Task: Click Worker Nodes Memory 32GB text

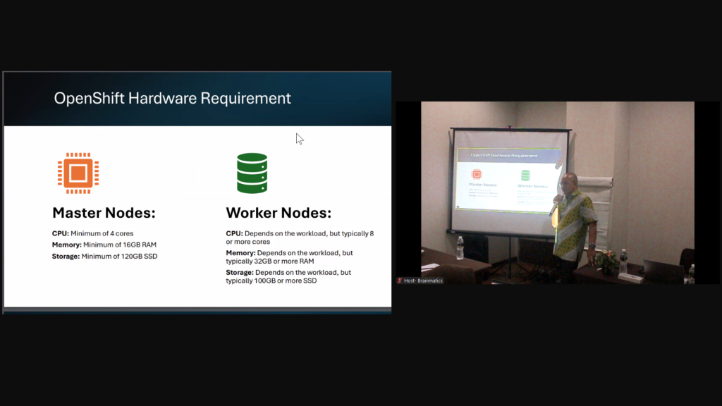Action: click(x=289, y=257)
